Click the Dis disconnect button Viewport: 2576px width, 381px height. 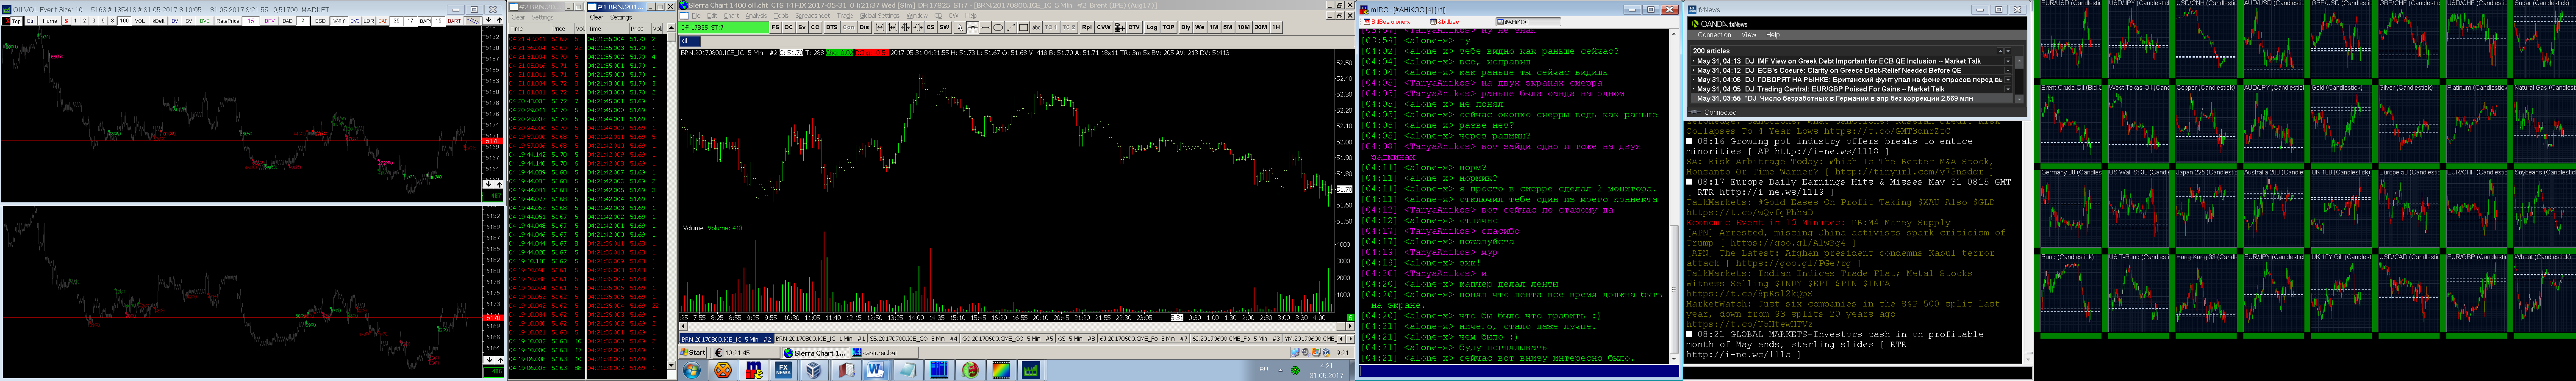[865, 27]
